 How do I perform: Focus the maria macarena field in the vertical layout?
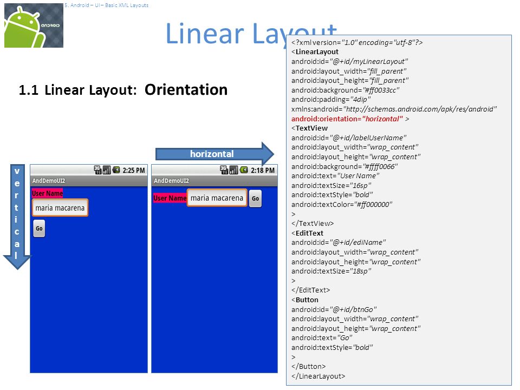(60, 208)
